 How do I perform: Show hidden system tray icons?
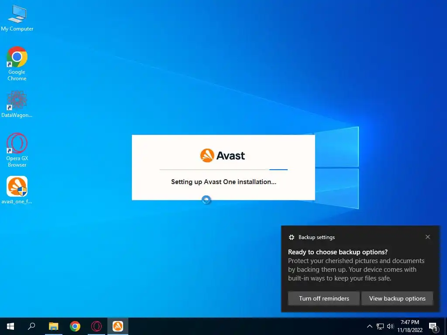tap(369, 326)
